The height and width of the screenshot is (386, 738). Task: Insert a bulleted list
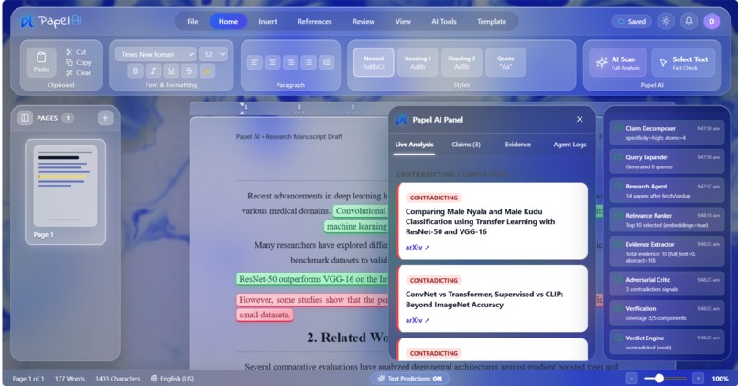tap(309, 62)
